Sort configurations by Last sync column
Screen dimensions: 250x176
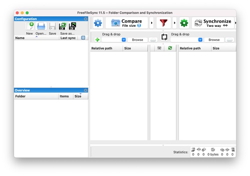click(68, 38)
